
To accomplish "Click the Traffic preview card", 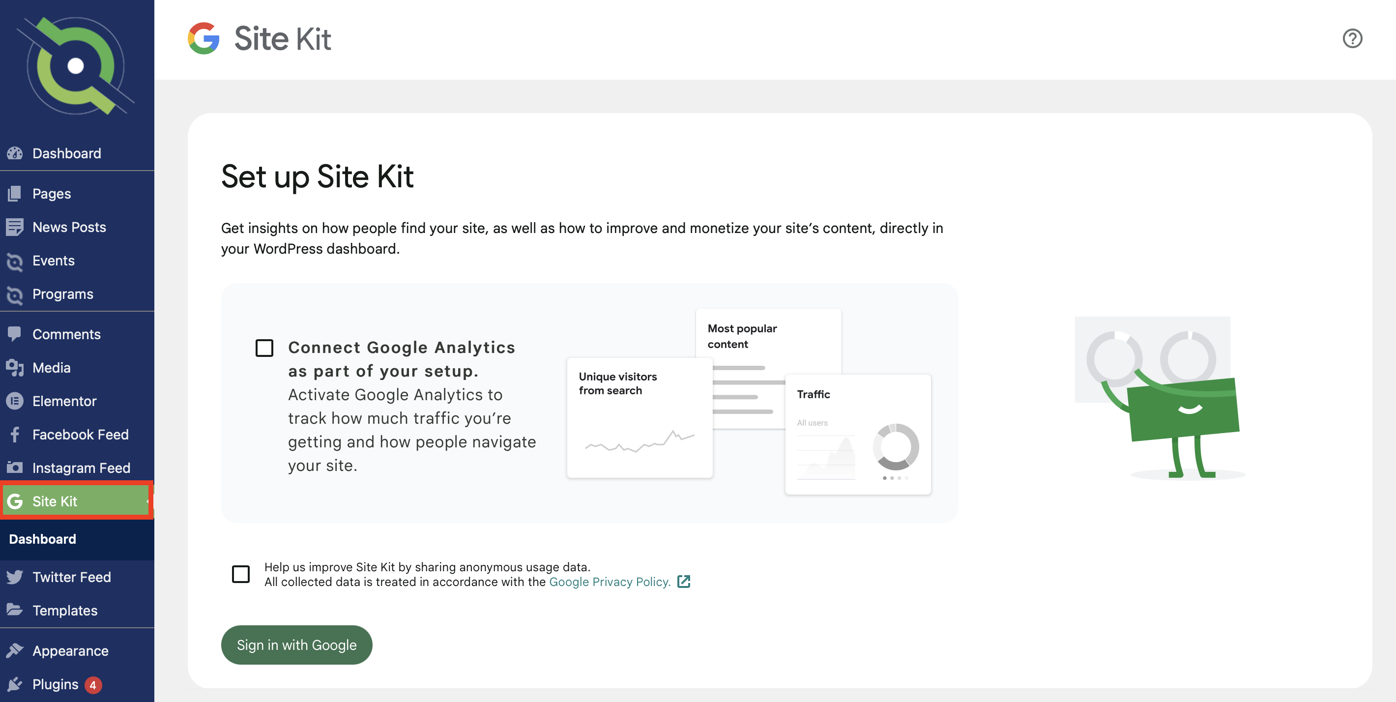I will point(858,434).
